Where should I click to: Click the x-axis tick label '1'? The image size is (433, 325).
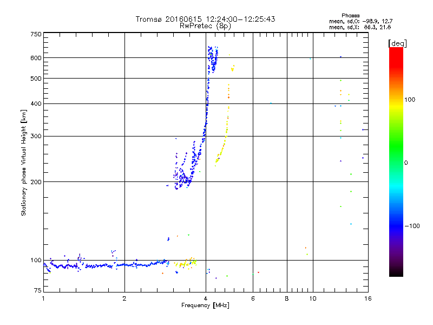click(x=43, y=298)
